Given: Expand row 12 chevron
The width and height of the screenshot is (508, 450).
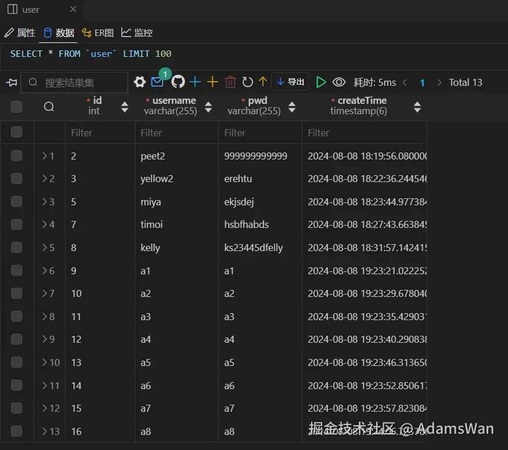Looking at the screenshot, I should (45, 408).
